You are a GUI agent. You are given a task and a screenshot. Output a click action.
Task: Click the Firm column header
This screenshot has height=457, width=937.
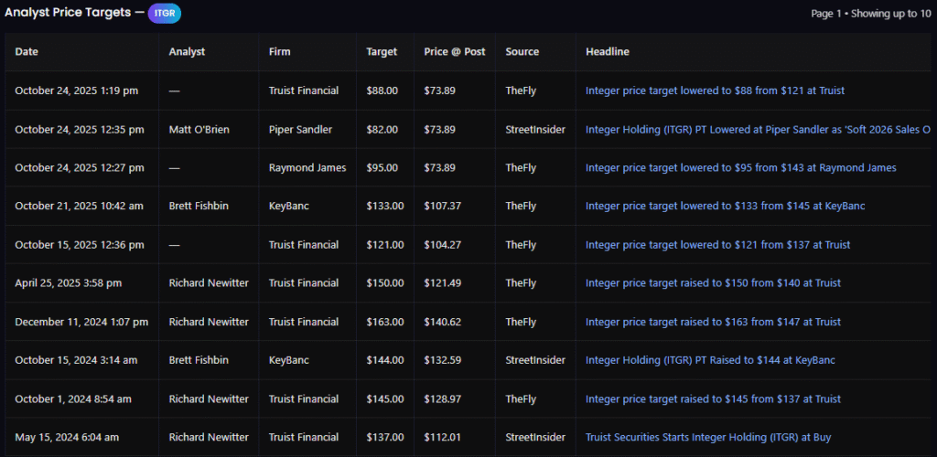pyautogui.click(x=279, y=52)
